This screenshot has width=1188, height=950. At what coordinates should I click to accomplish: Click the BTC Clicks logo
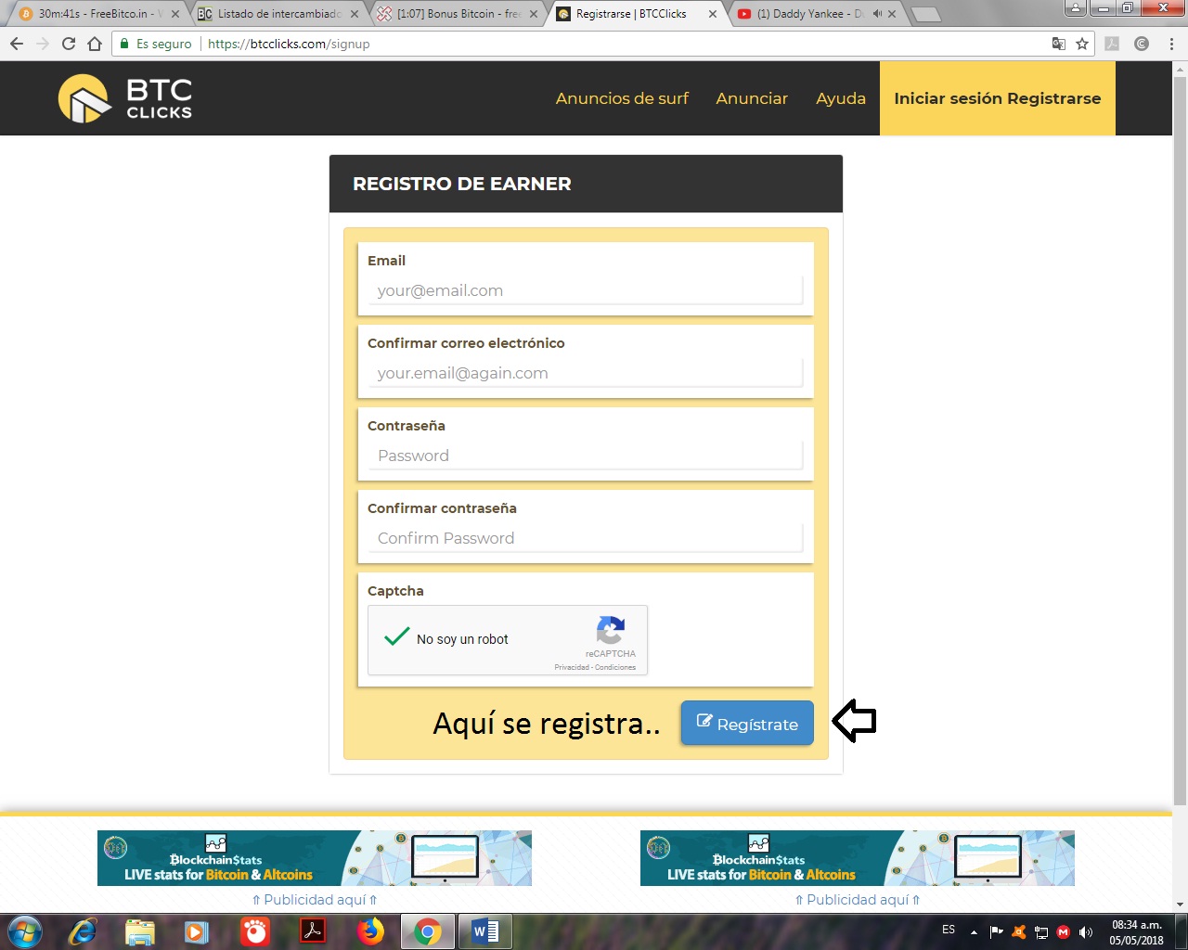tap(125, 98)
